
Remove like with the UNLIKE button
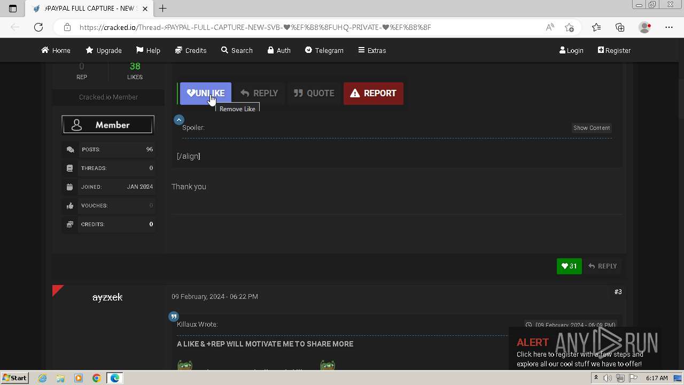pyautogui.click(x=206, y=94)
